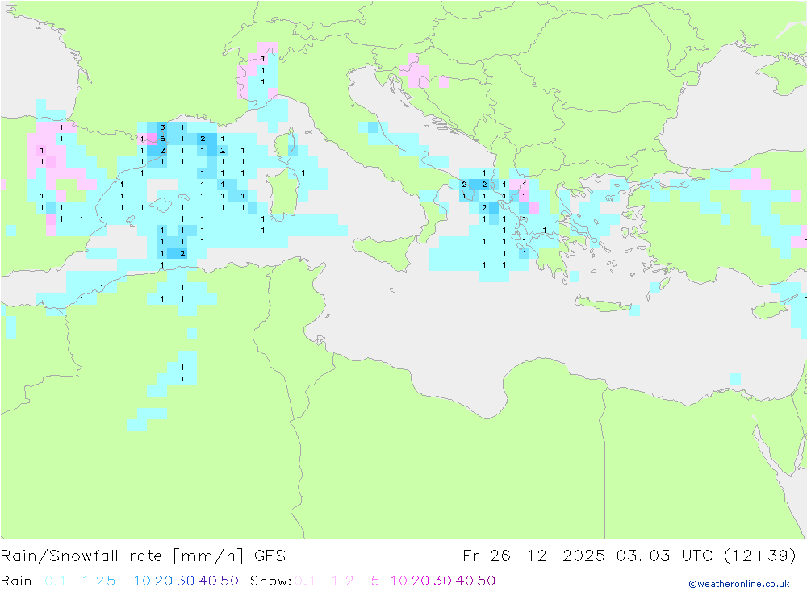Click the Snow legend 10 value
The height and width of the screenshot is (591, 807).
pyautogui.click(x=399, y=581)
